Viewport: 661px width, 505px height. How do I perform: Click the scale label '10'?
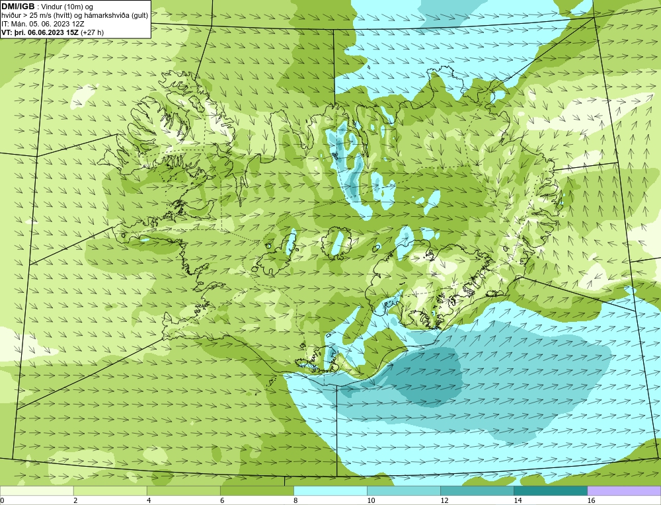pyautogui.click(x=371, y=500)
